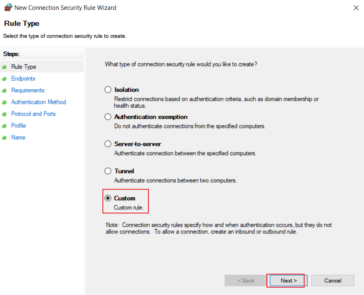Open the Authentication Method step
364x295 pixels.
coord(39,102)
